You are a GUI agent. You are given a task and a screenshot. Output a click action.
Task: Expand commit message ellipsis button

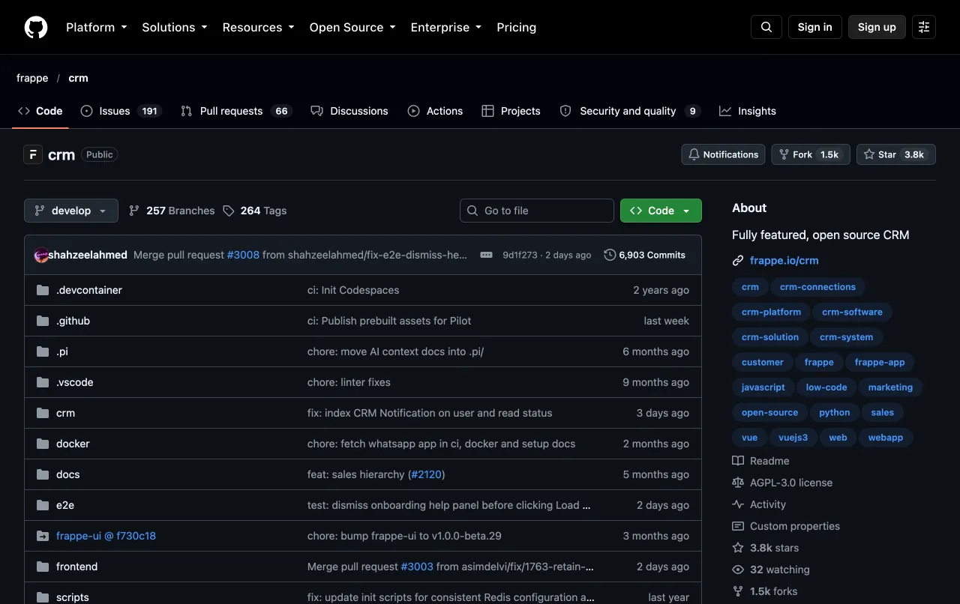click(x=486, y=255)
